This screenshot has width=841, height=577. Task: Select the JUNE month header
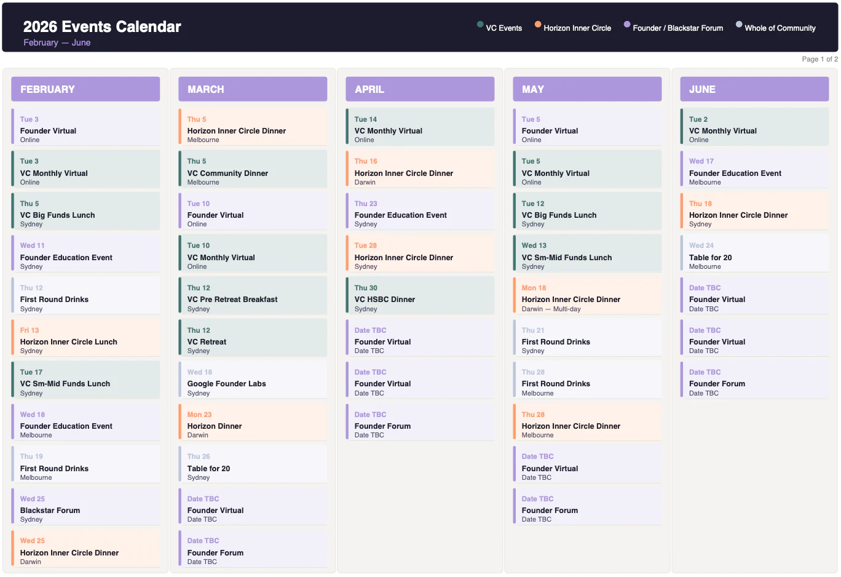[754, 89]
